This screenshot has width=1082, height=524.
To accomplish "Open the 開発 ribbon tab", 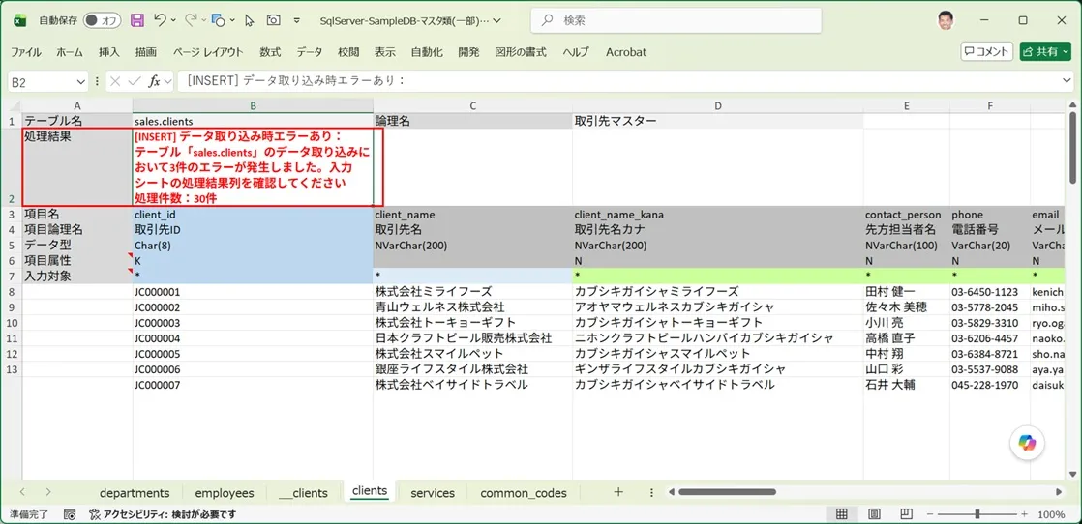I will click(x=468, y=51).
